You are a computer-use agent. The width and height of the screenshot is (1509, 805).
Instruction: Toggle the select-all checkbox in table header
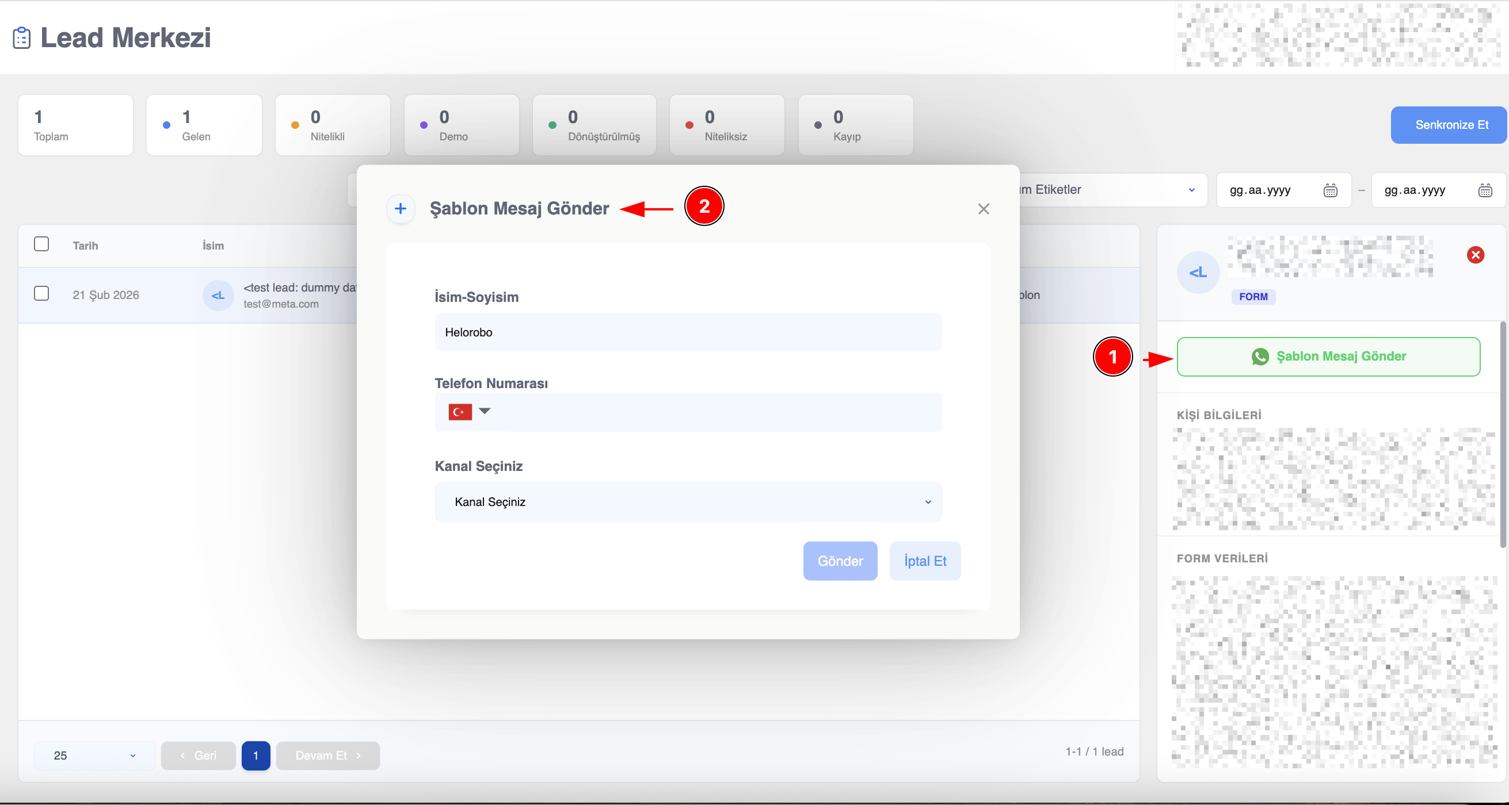coord(41,244)
